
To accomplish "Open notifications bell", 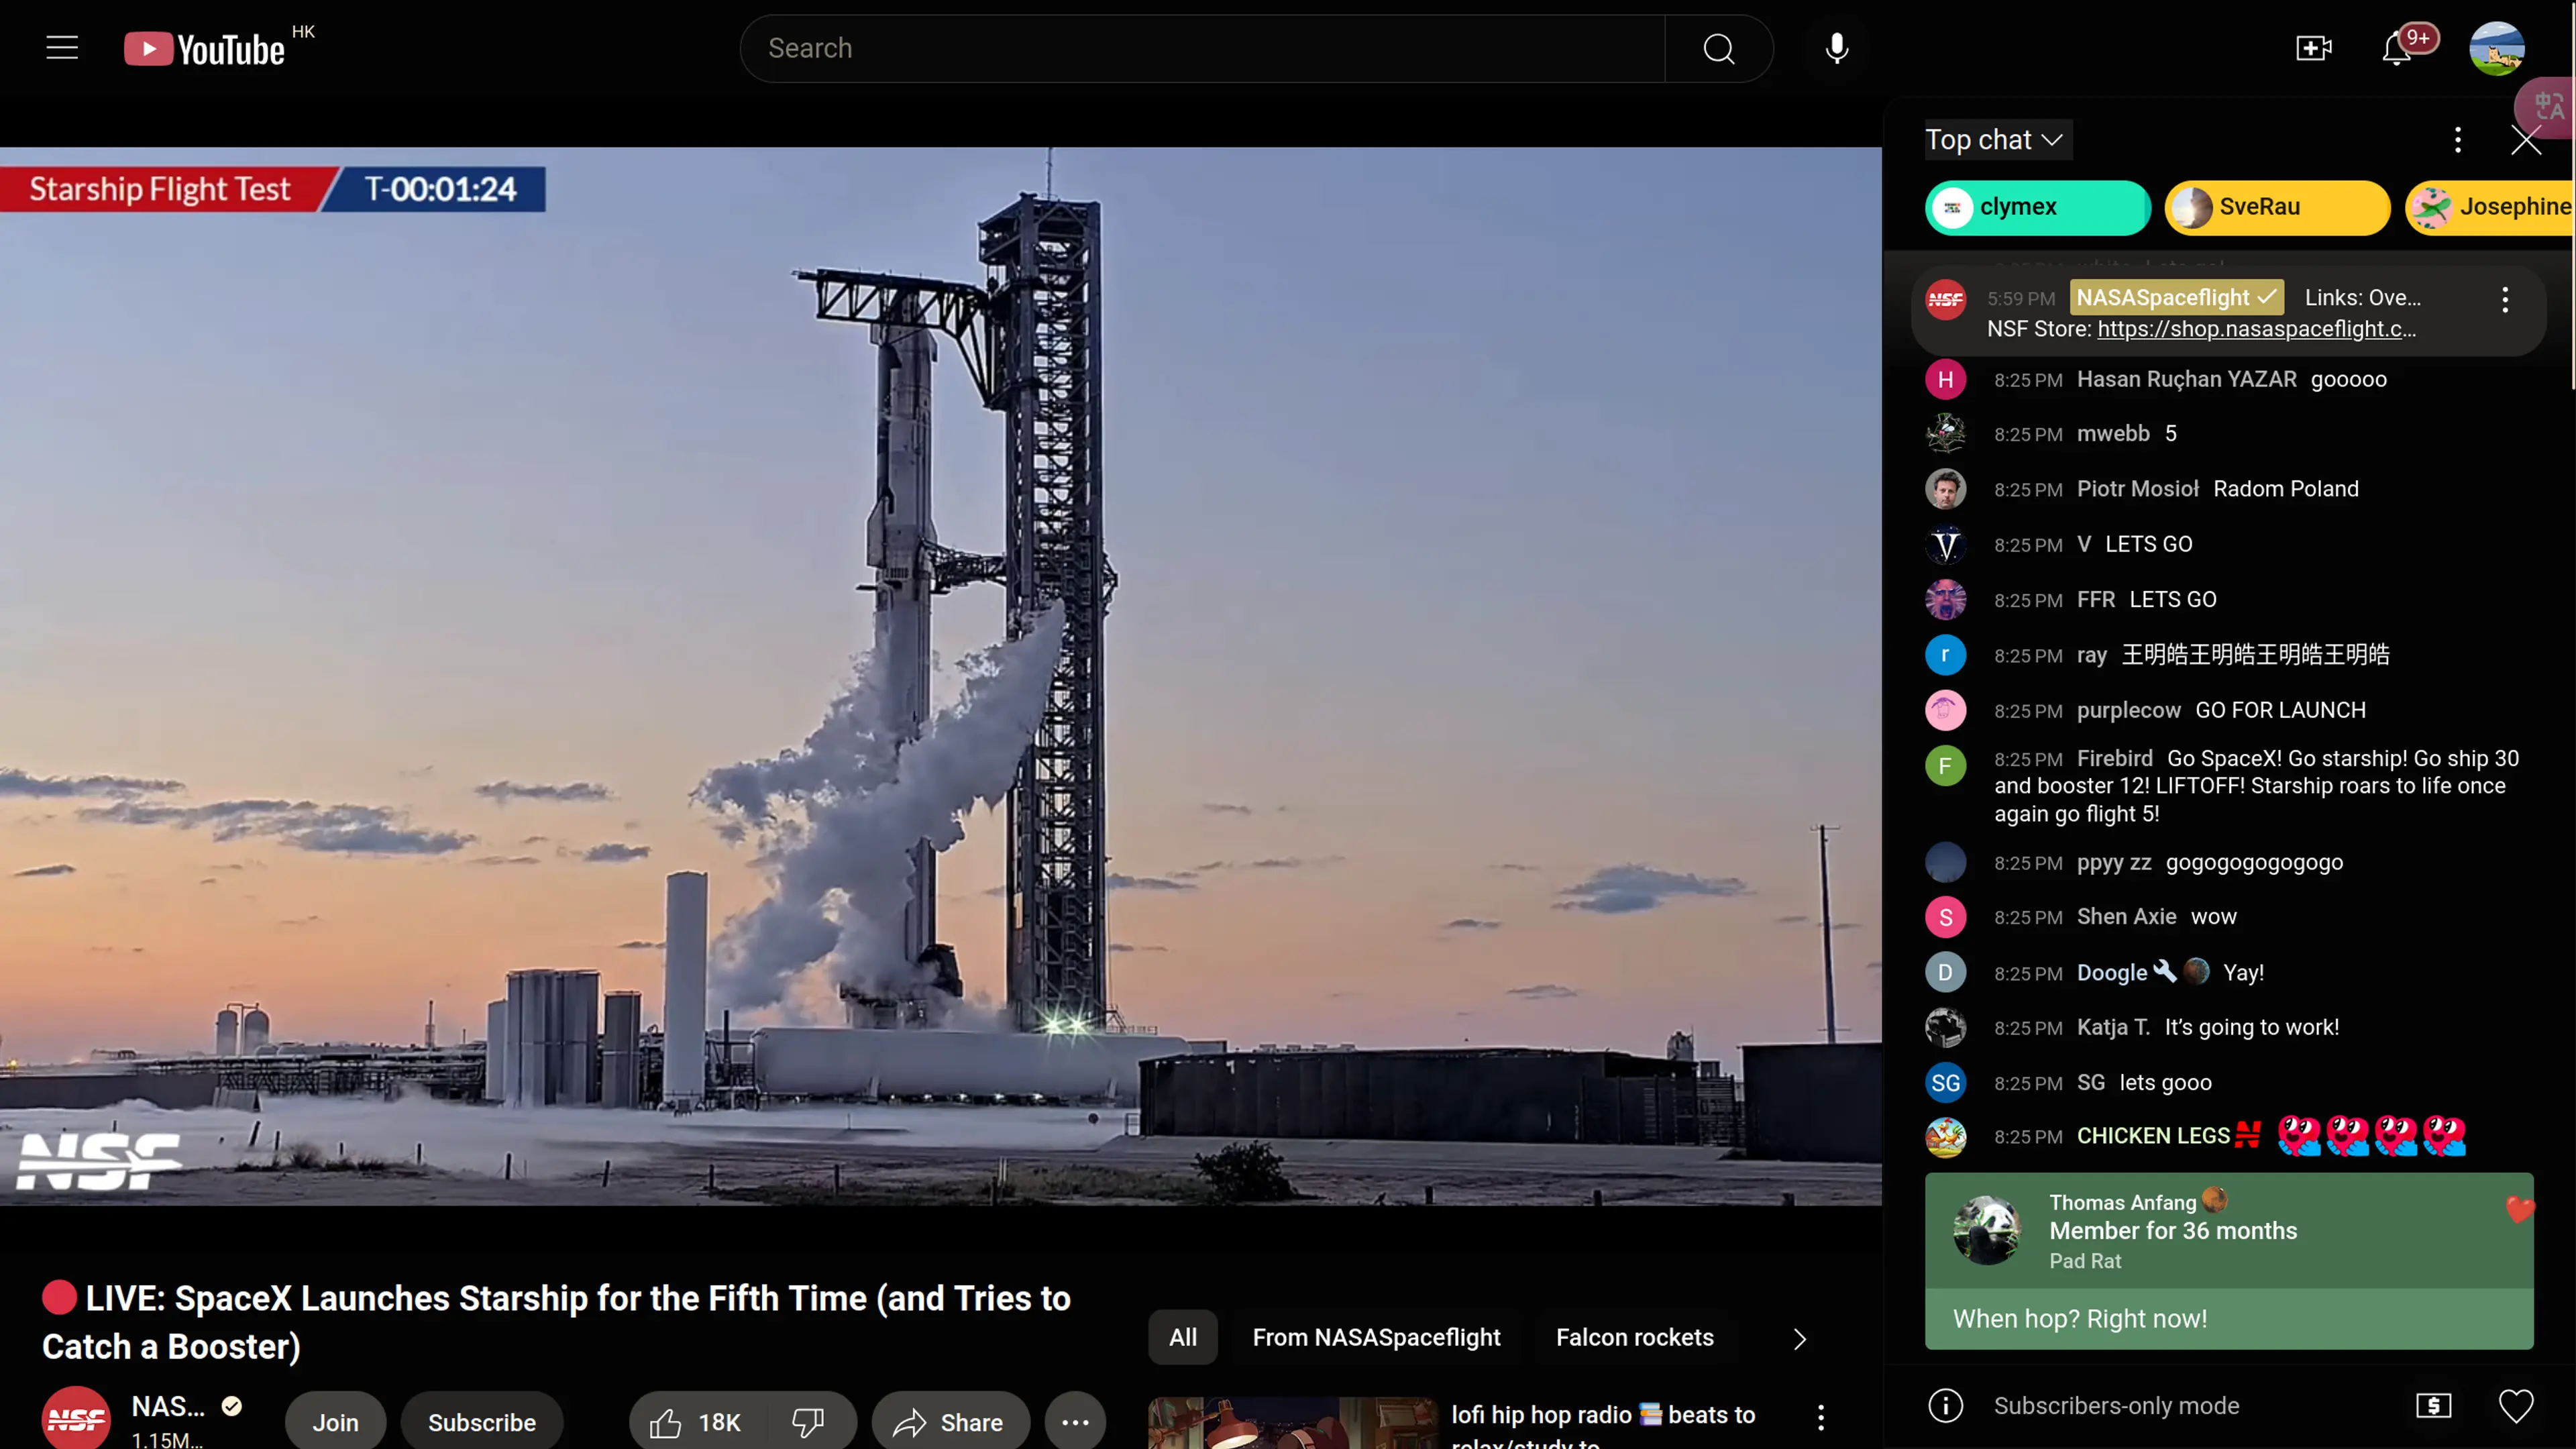I will coord(2397,48).
